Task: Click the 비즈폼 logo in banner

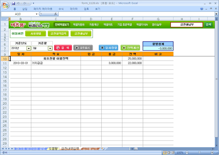Action: [x=18, y=25]
